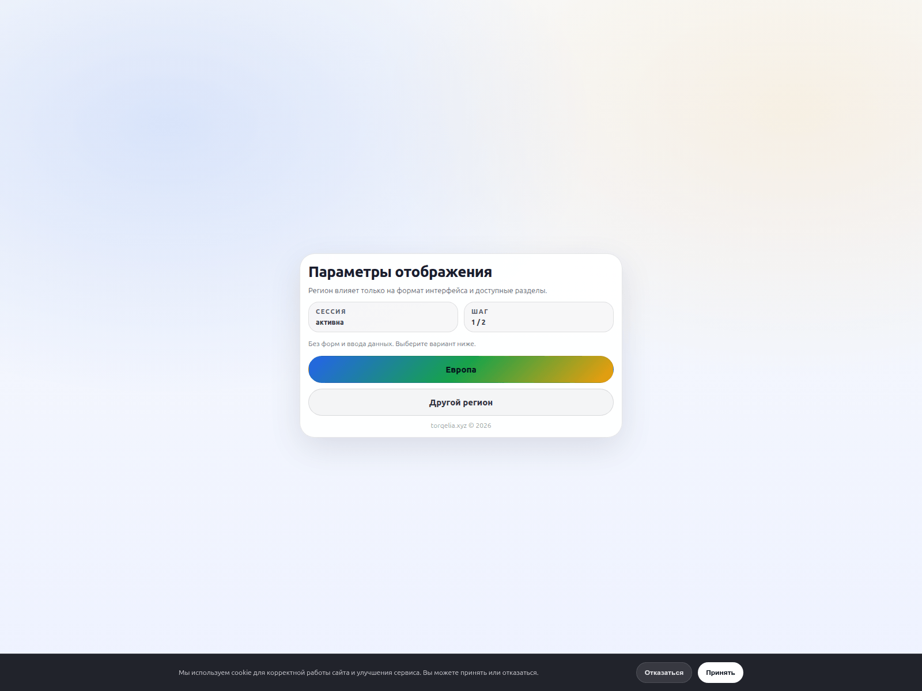Click the ШАГ label text
This screenshot has height=691, width=922.
click(479, 312)
